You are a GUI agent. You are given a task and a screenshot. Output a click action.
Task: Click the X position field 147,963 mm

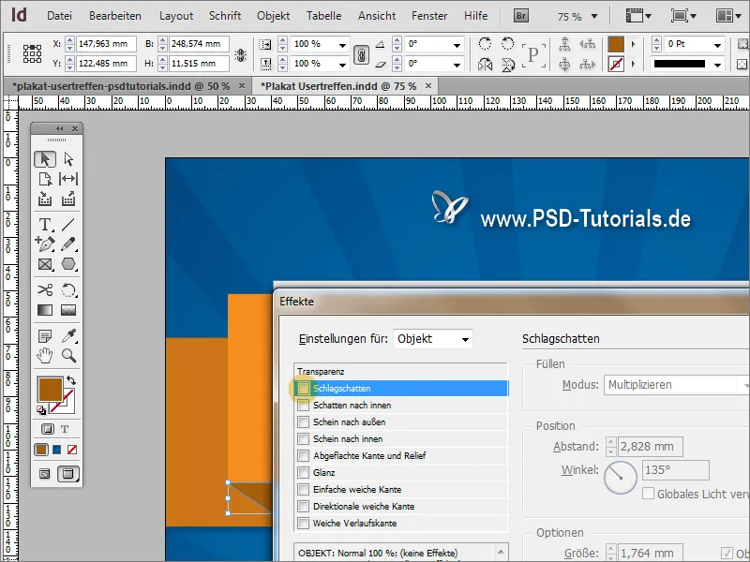[106, 44]
